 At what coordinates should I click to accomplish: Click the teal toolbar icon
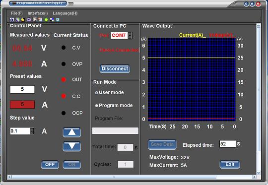58,20
